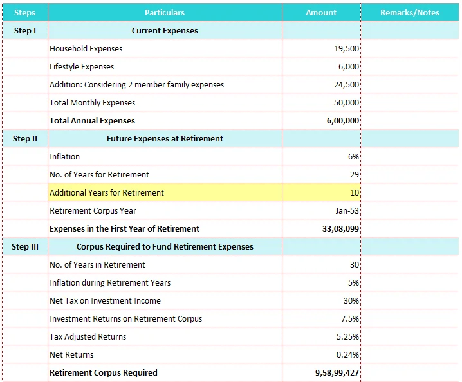Click the Investment Returns 7.5% value cell
The image size is (462, 382).
321,318
